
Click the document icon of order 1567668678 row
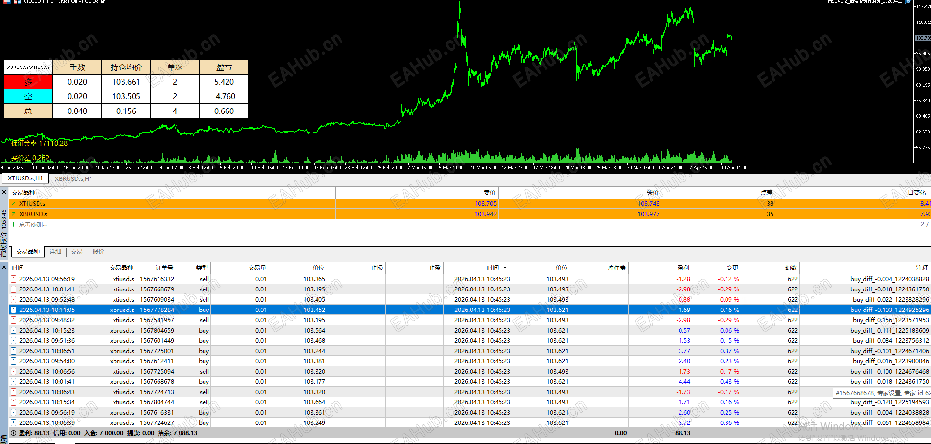[x=14, y=381]
